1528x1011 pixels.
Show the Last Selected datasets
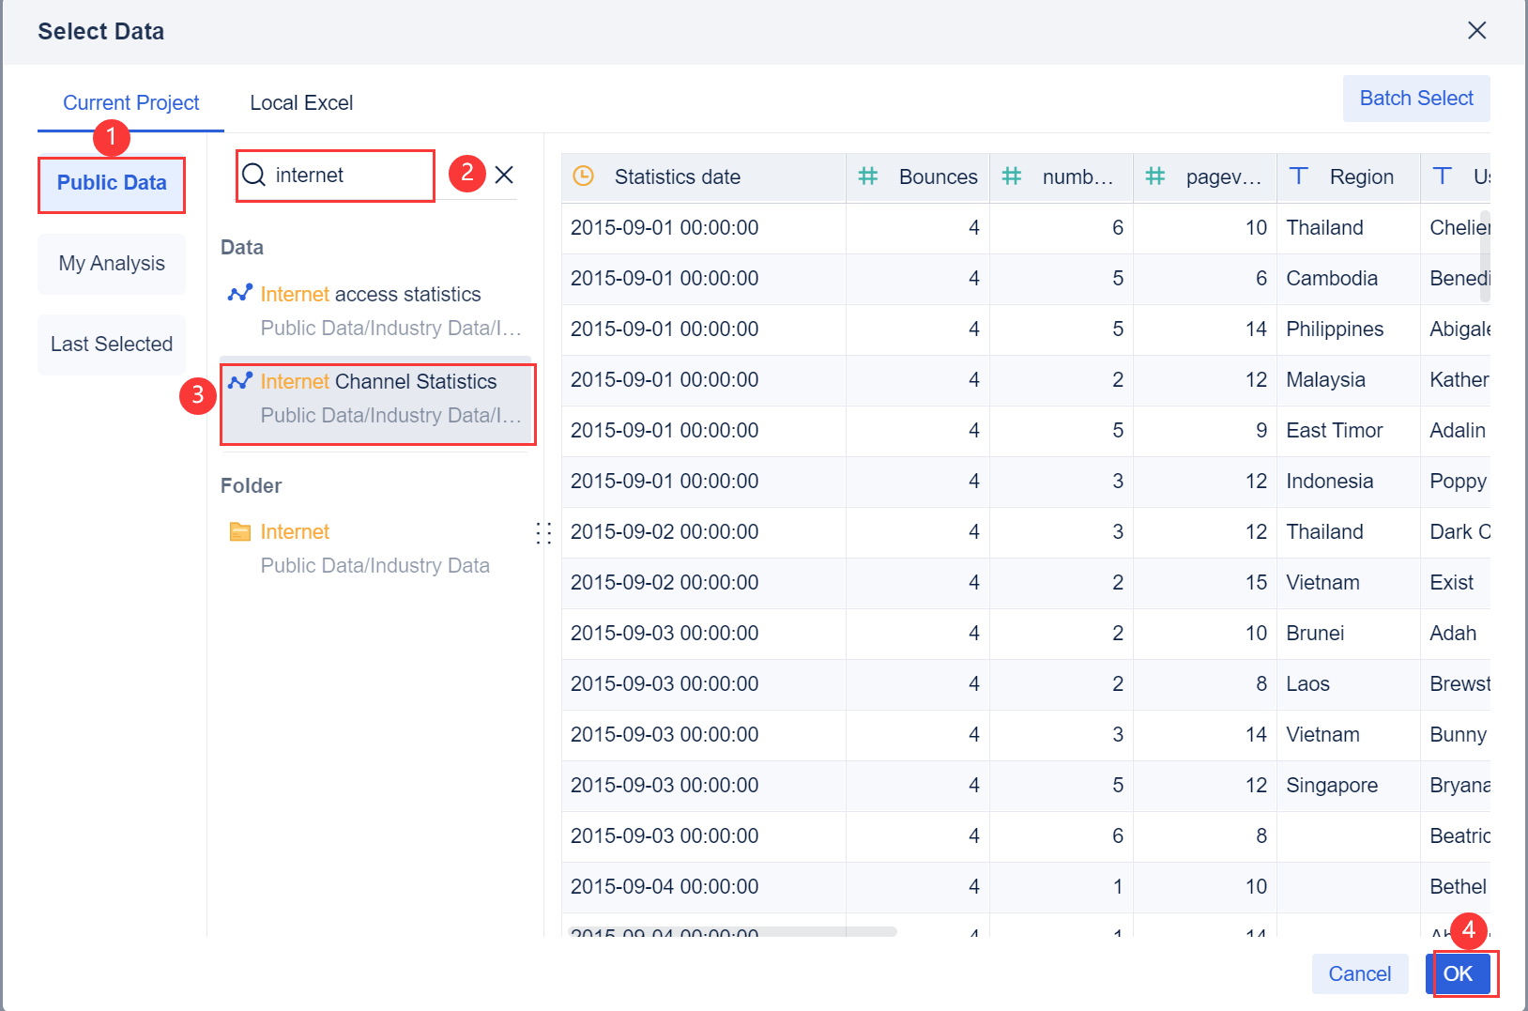point(112,345)
